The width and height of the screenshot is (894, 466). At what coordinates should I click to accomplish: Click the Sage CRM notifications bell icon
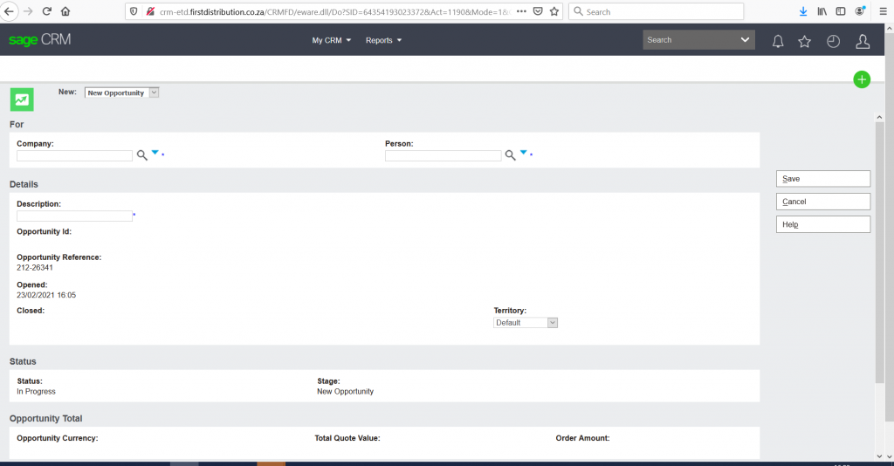[778, 41]
